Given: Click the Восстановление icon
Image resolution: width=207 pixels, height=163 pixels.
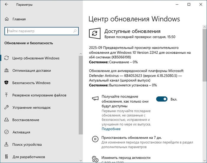Looking at the screenshot, I should point(7,120).
